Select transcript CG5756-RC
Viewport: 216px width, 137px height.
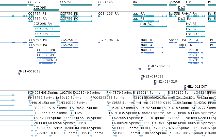tap(69, 19)
